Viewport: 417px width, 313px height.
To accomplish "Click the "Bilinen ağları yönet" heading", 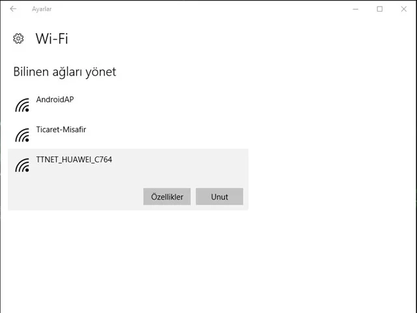I will 65,72.
